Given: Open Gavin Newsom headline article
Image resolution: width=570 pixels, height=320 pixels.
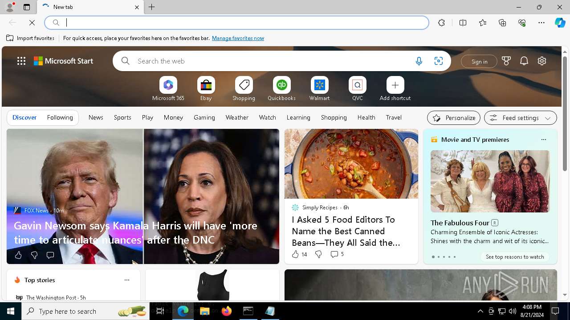Looking at the screenshot, I should pos(135,232).
